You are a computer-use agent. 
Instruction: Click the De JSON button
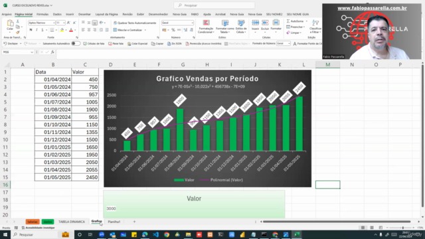174,44
